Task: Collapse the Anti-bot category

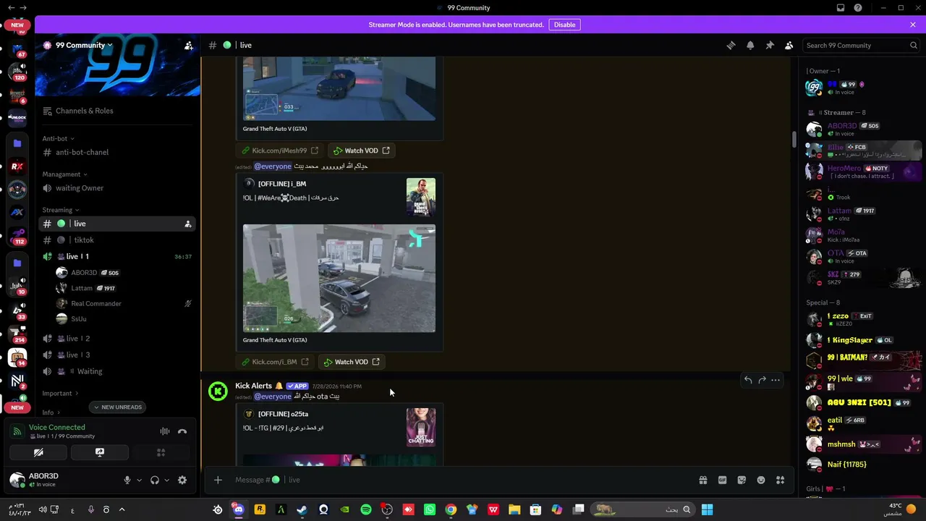Action: [x=58, y=138]
